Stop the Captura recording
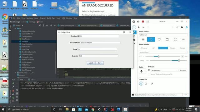Viewport: 200px width, 112px height. pyautogui.click(x=143, y=21)
